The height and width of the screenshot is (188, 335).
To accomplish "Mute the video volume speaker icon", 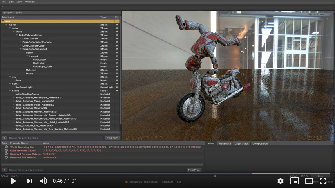I will pos(43,181).
